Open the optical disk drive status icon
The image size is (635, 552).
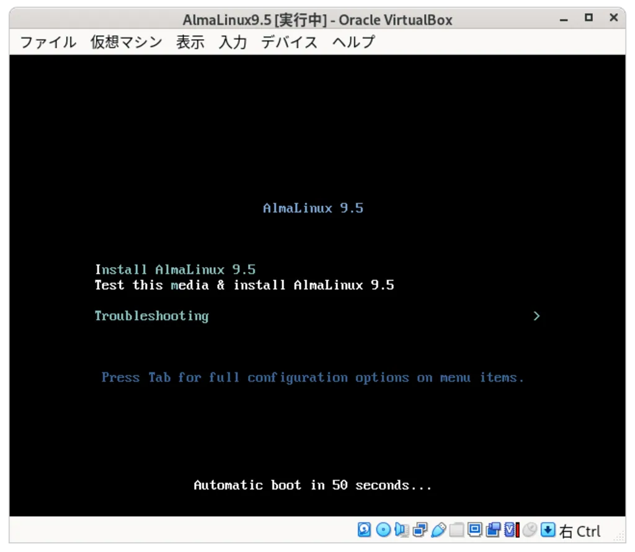point(383,530)
